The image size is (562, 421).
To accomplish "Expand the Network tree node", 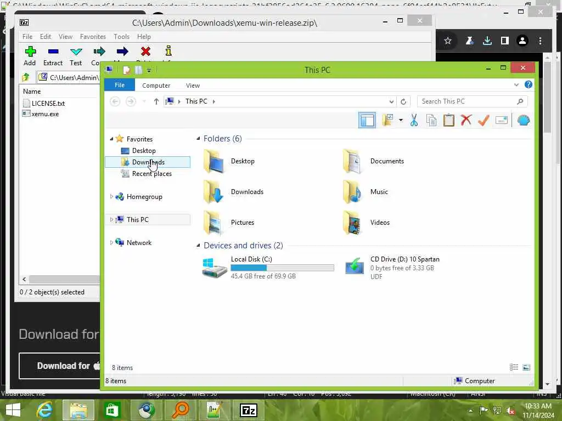I will point(111,242).
